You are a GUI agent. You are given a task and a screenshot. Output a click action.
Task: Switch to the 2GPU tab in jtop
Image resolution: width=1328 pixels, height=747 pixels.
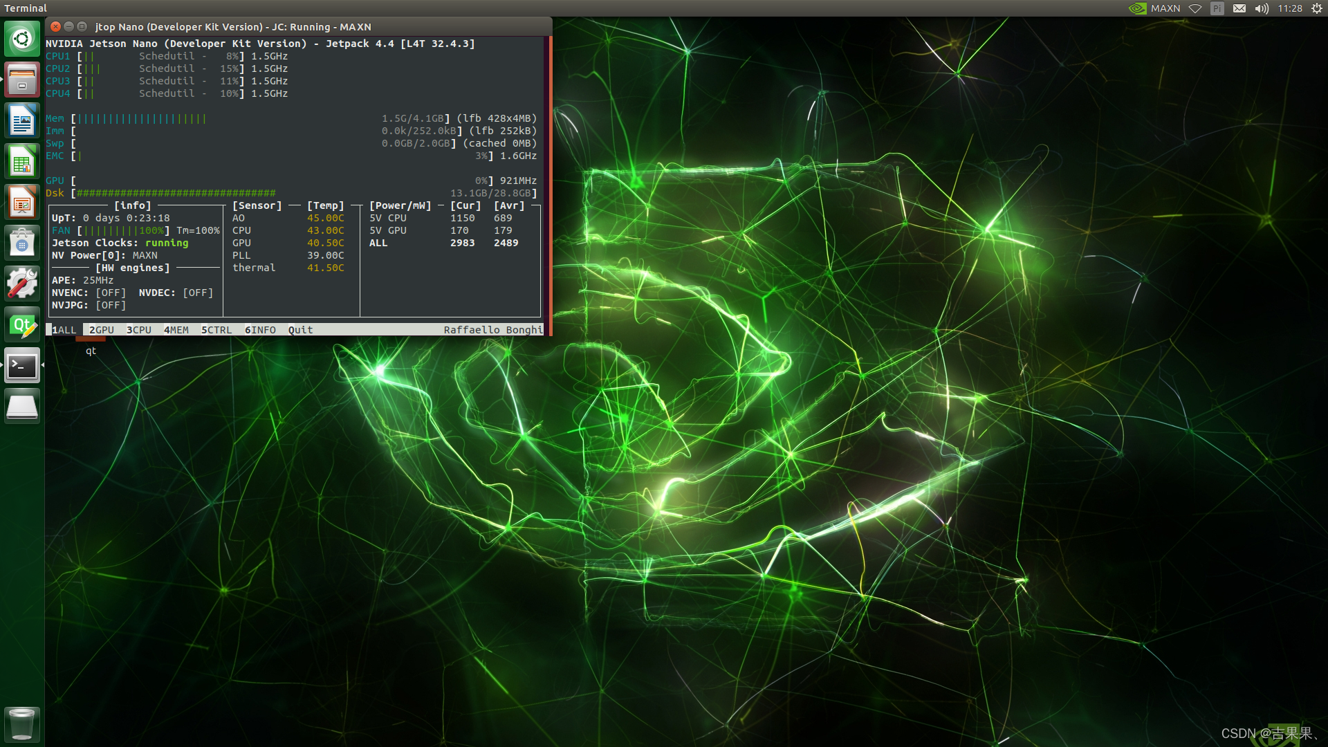[102, 330]
